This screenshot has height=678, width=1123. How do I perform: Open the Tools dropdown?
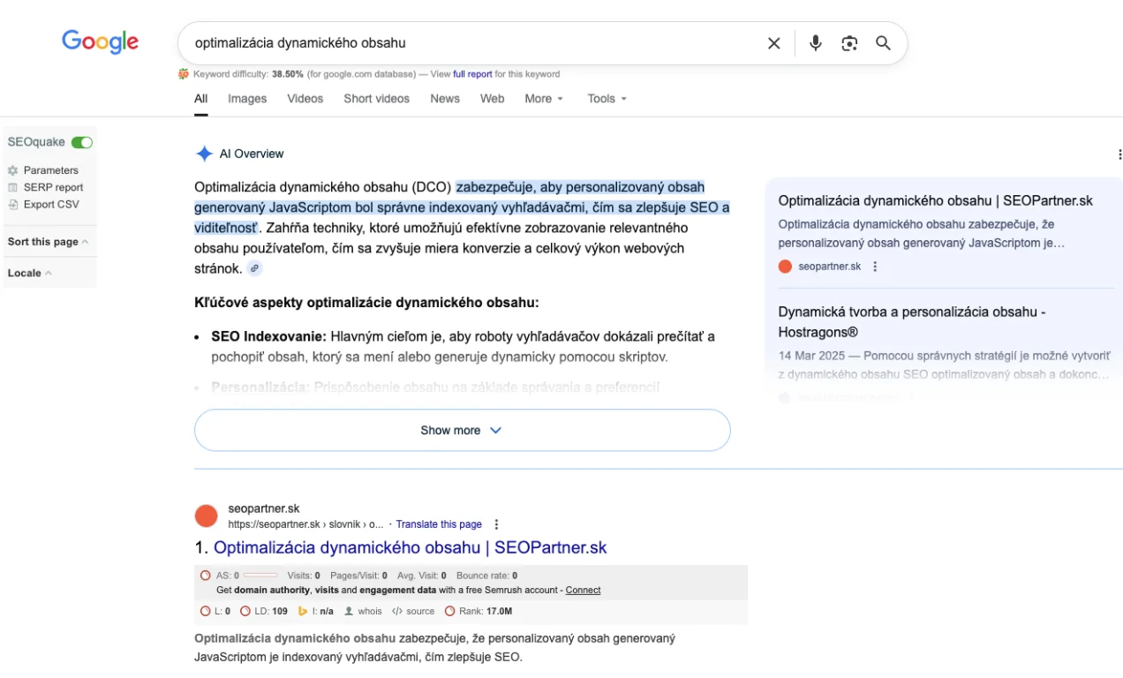pos(607,99)
